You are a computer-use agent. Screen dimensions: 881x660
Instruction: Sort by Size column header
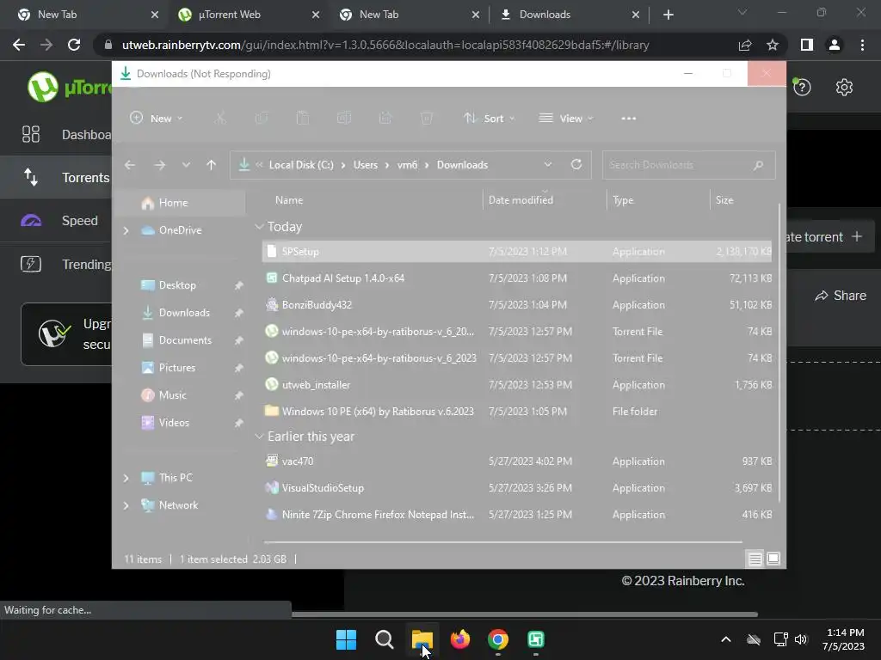point(724,199)
